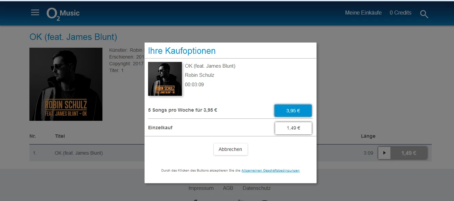Visit the Datenschutz footer link
The width and height of the screenshot is (454, 201).
point(257,188)
